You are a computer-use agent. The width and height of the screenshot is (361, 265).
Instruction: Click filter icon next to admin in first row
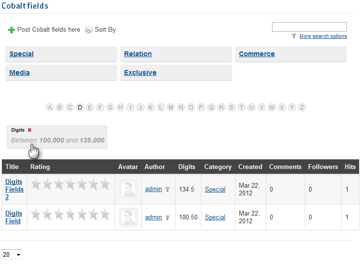[x=167, y=190]
